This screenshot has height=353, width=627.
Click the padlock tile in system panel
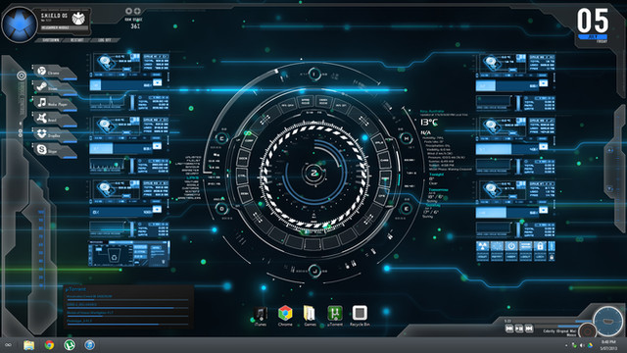coord(540,246)
